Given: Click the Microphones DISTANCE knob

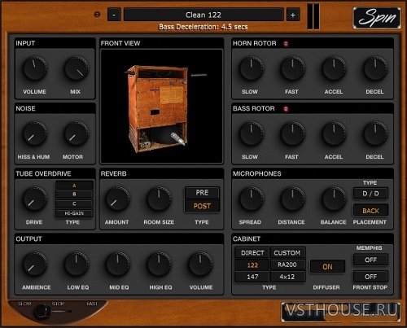Looking at the screenshot, I should click(292, 199).
